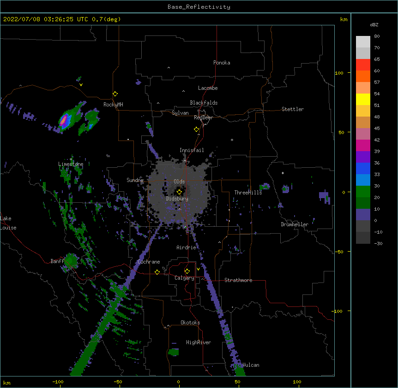This screenshot has width=398, height=388.
Task: Pick the magenta 39–42 dBZ legend swatch
Action: tap(363, 145)
